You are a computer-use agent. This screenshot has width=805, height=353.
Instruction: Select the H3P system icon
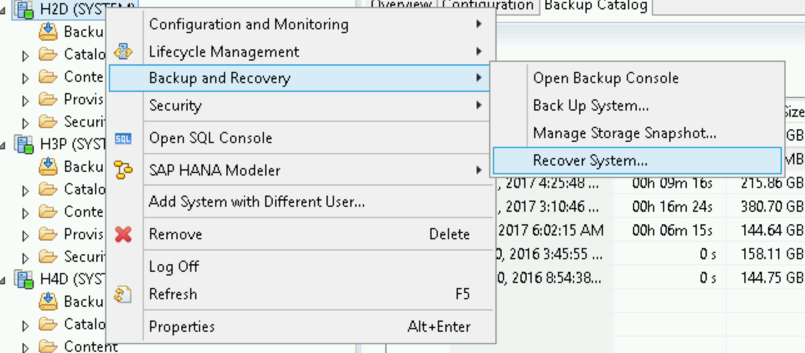(24, 145)
